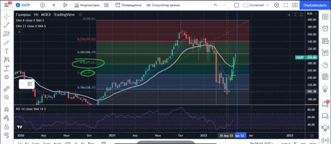Image resolution: width=331 pixels, height=144 pixels.
Task: Click the 0.236(341.52) Fibonacci level label
Action: 86,39
